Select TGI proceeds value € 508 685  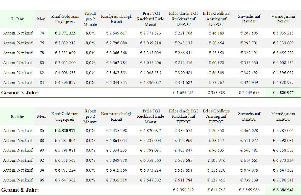coord(183,160)
